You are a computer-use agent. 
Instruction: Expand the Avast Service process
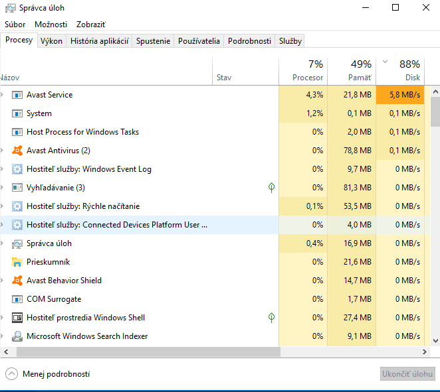(x=2, y=95)
